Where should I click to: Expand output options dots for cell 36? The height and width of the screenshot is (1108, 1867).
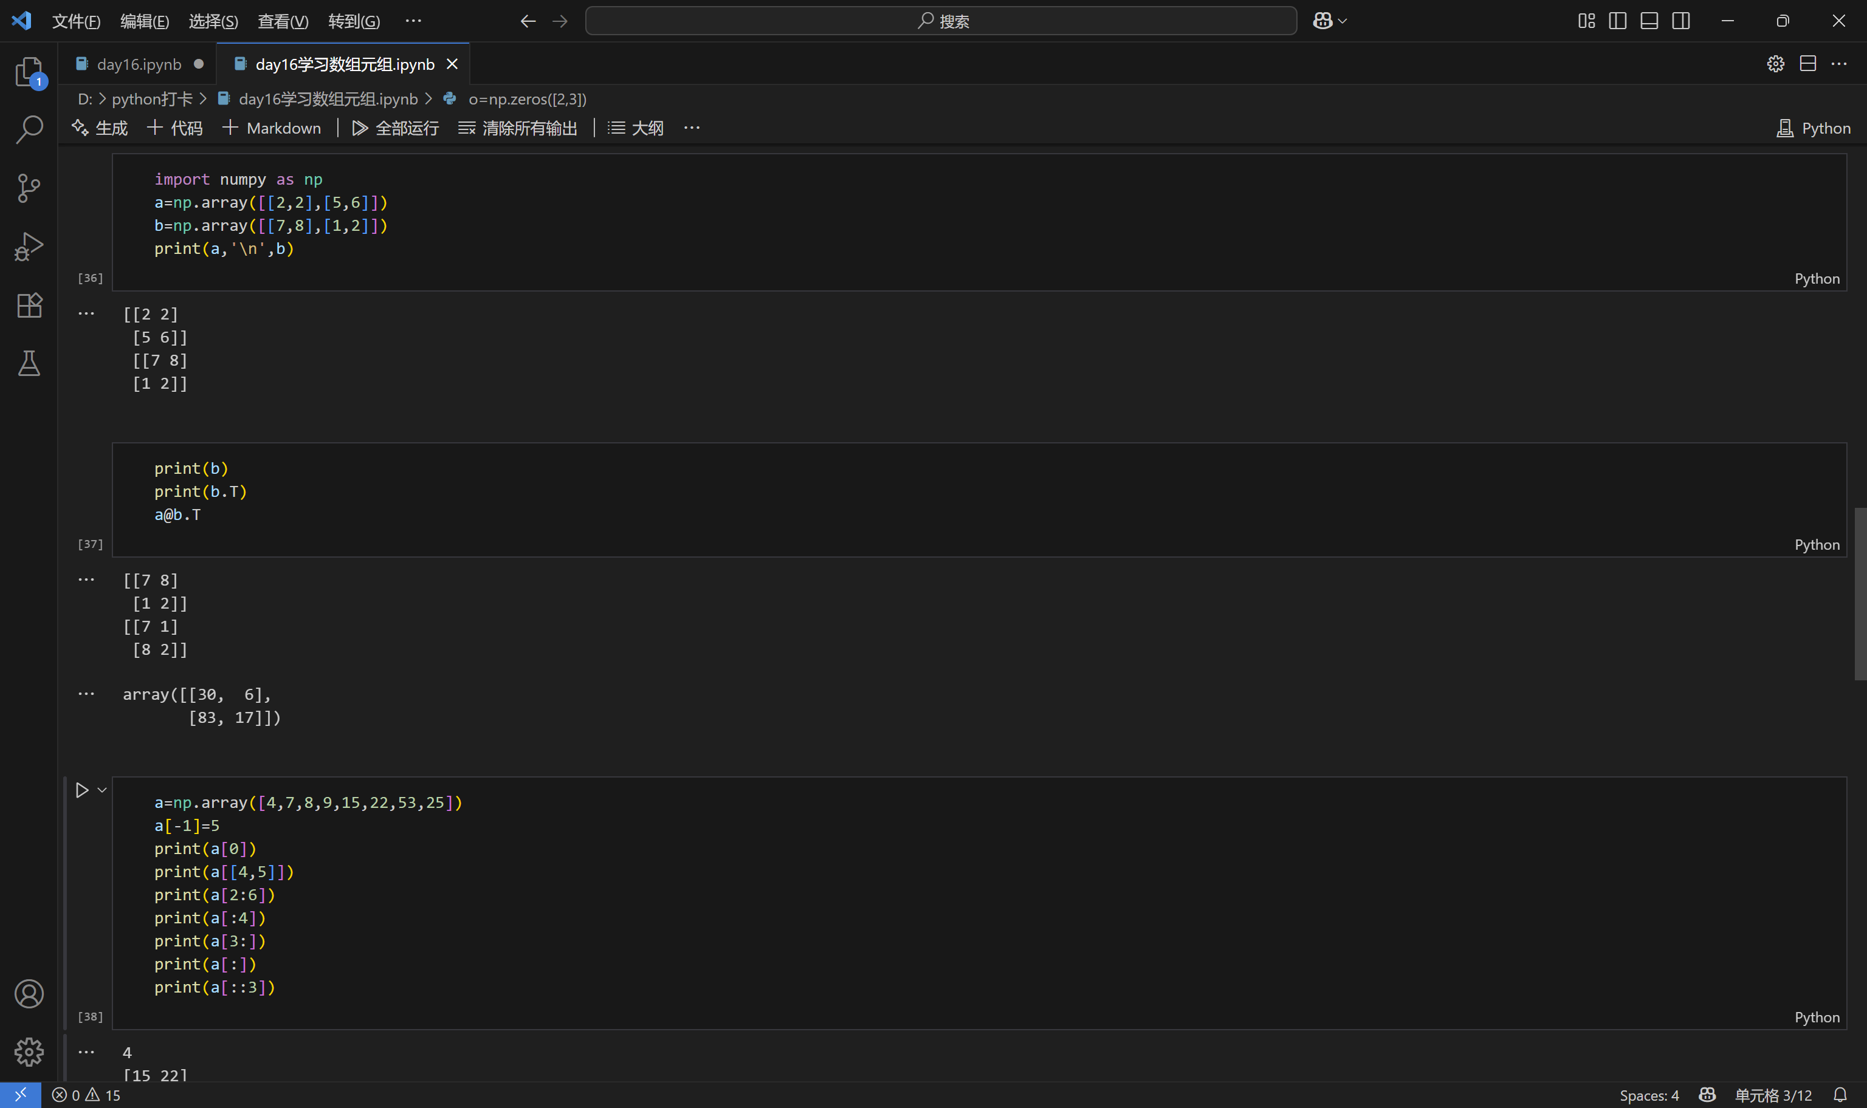coord(87,313)
